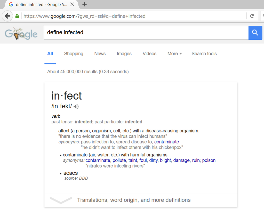Open a new browser tab

84,4
